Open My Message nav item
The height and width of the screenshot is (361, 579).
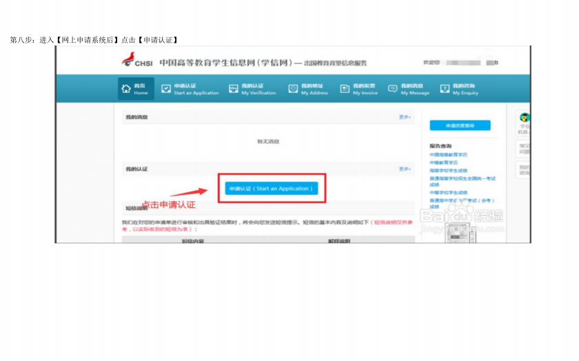(x=409, y=89)
